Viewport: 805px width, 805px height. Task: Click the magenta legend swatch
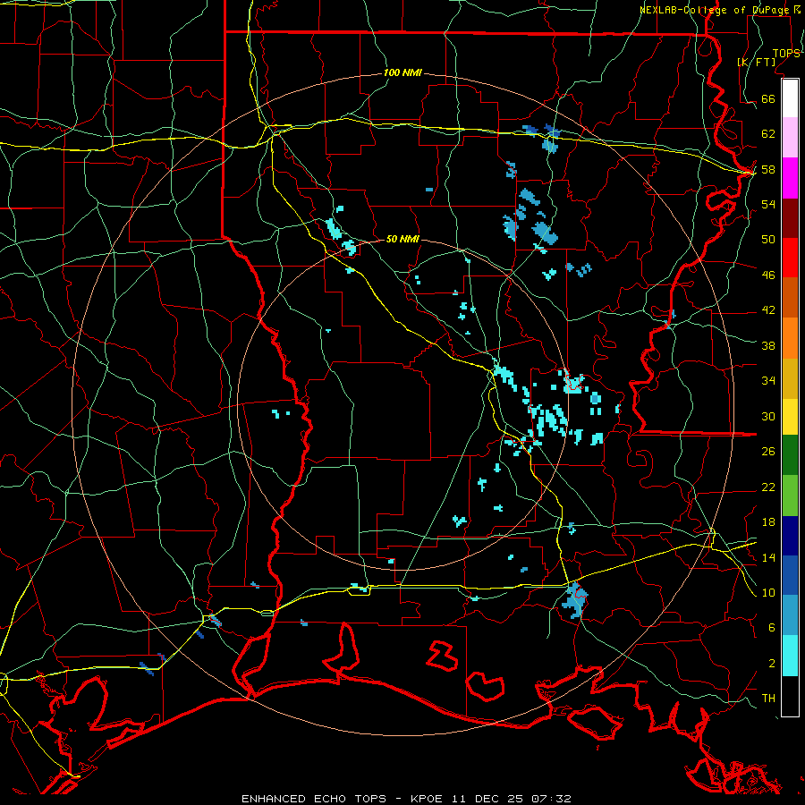point(790,178)
